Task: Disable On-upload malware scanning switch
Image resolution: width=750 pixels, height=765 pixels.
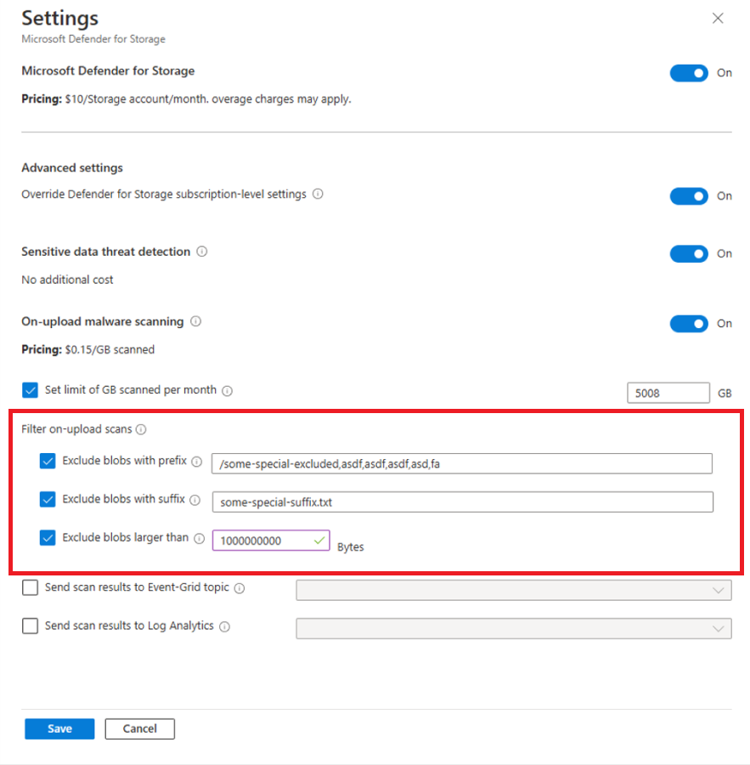Action: coord(689,324)
